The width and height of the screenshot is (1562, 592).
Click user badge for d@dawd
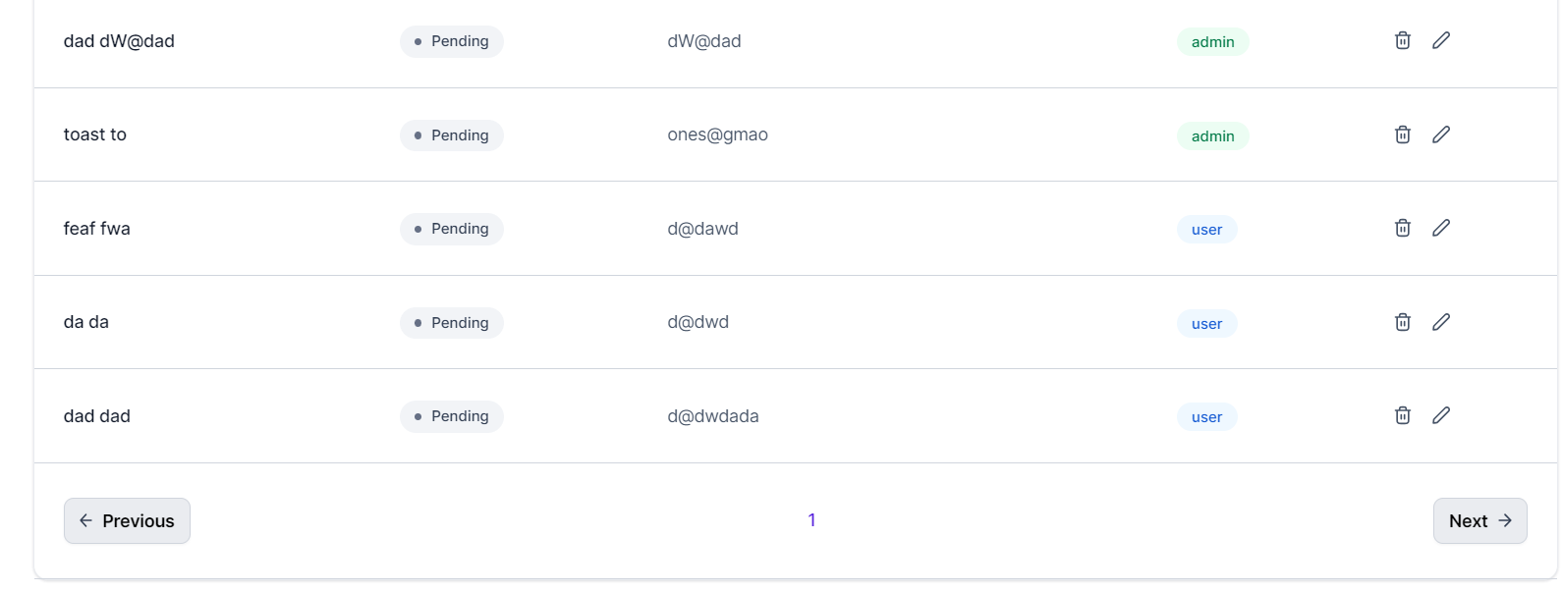[x=1207, y=230]
